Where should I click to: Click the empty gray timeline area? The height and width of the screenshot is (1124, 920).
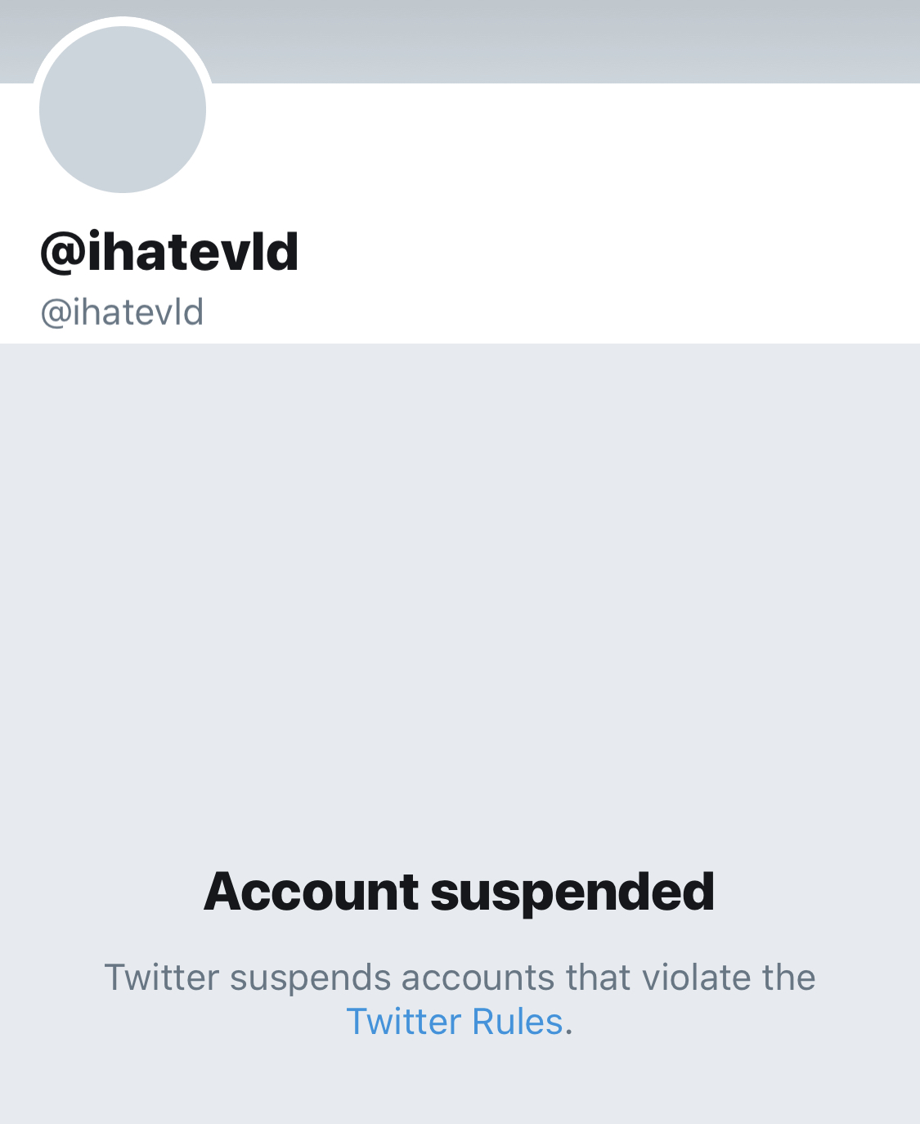click(460, 589)
